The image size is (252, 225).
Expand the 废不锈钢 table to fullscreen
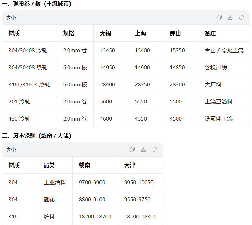[155, 149]
